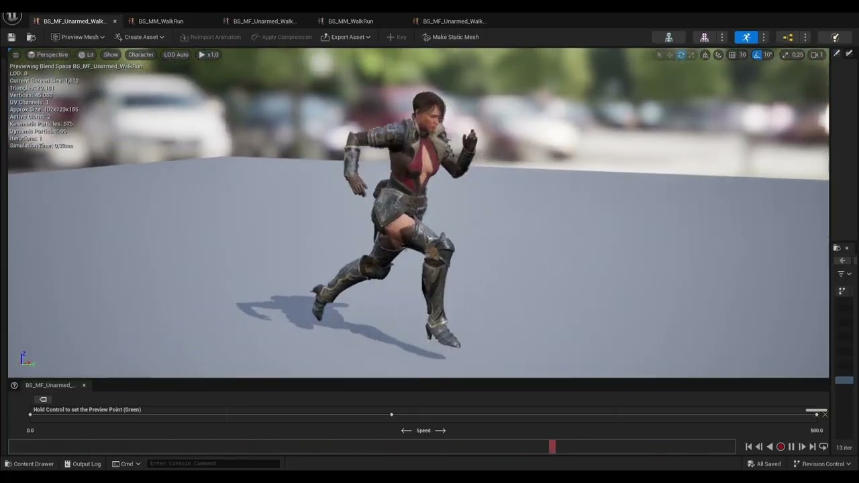The image size is (859, 483).
Task: Close the active BS_MF_Unarmed_Walk editor tab
Action: pyautogui.click(x=115, y=21)
